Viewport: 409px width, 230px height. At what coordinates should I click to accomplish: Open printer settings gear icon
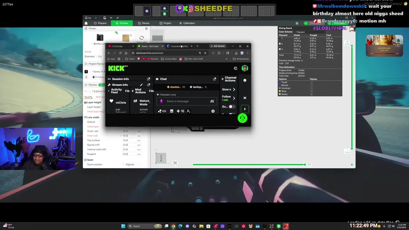146,28
